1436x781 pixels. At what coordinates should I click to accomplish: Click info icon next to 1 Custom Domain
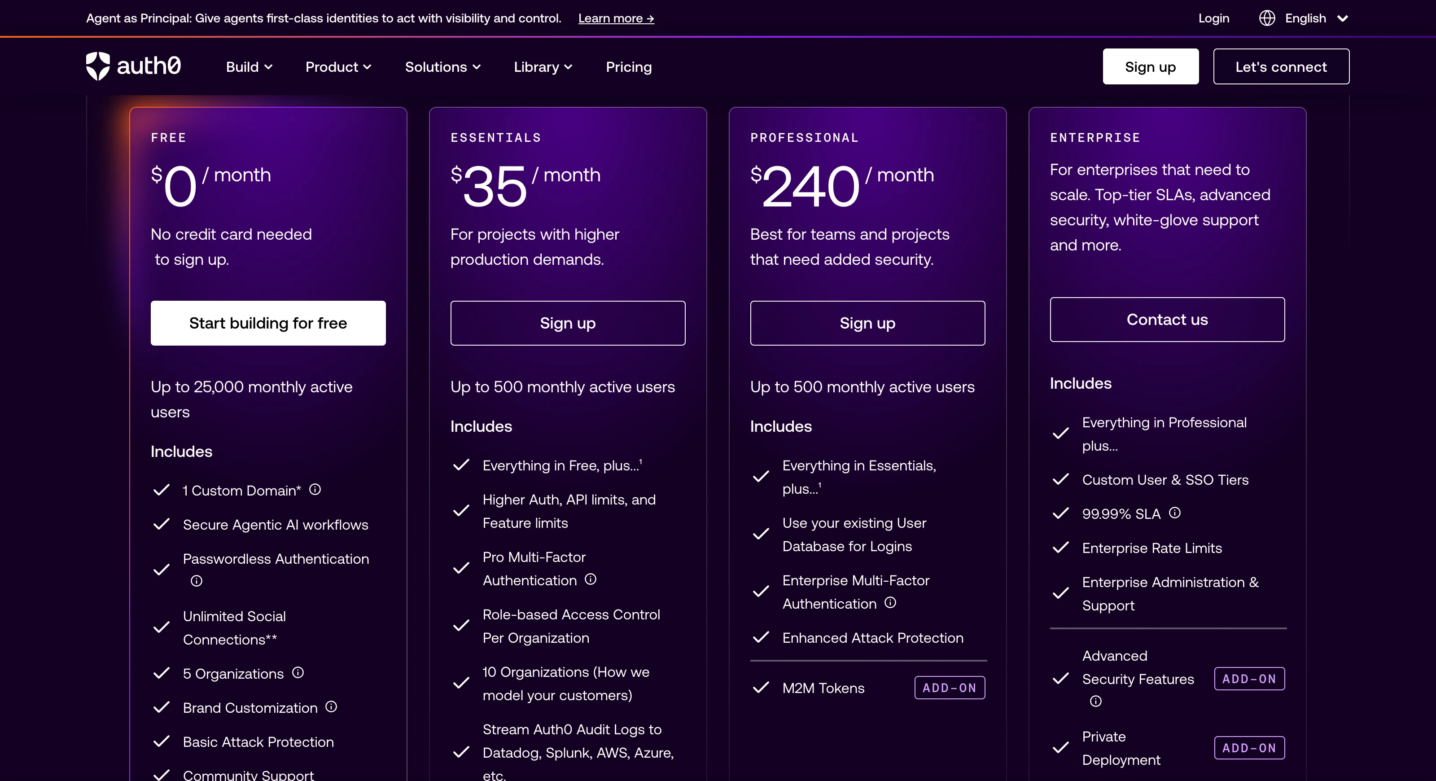[x=315, y=489]
